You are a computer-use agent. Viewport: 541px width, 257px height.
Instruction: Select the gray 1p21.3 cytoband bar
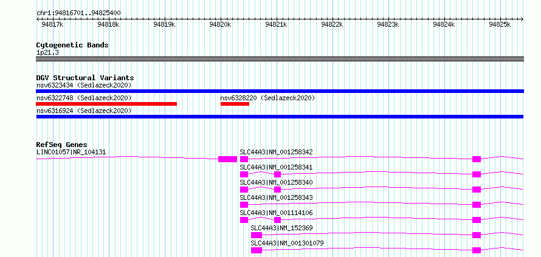(280, 59)
